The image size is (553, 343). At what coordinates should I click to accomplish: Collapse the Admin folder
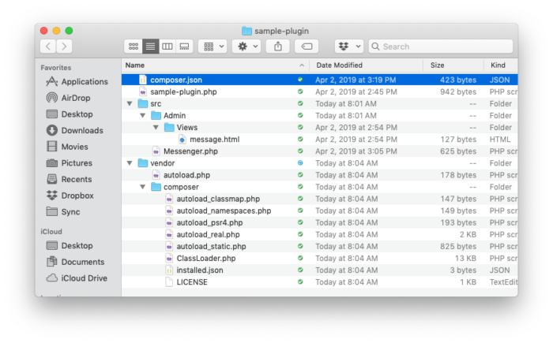(x=142, y=115)
